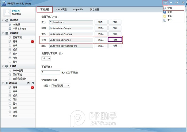Choose 设置 from the dropdown menu
This screenshot has height=132, width=187.
tap(174, 8)
